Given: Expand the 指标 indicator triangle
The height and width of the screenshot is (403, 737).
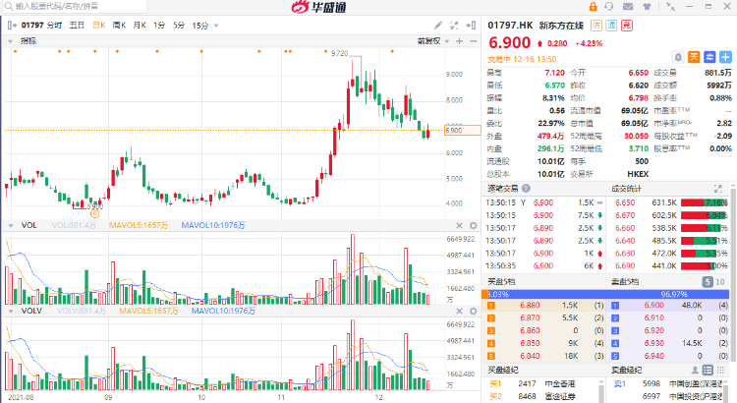Looking at the screenshot, I should [x=11, y=41].
